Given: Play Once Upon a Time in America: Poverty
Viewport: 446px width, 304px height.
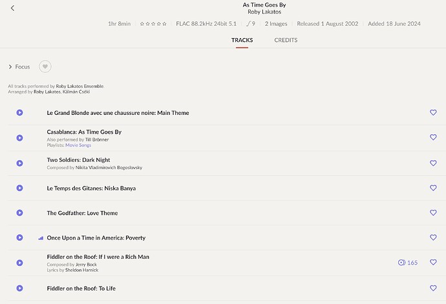Looking at the screenshot, I should (19, 238).
